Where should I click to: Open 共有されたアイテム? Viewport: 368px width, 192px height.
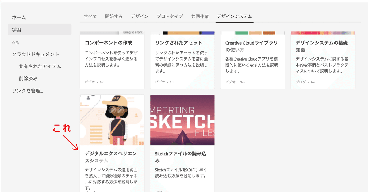[x=40, y=66]
